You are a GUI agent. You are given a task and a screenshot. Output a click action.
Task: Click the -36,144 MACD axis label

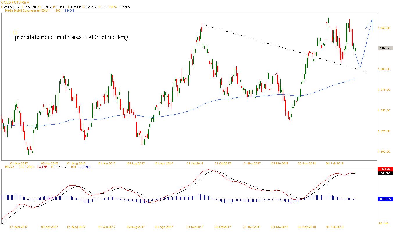click(x=383, y=223)
